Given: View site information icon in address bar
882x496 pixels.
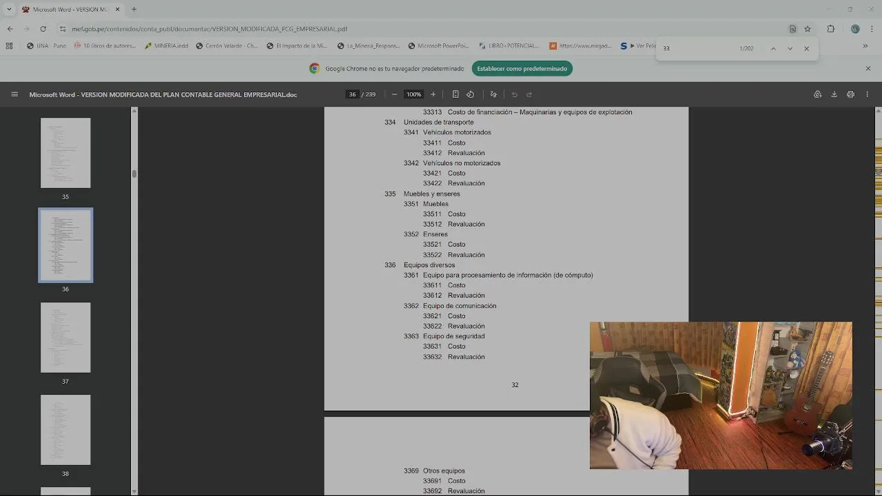Looking at the screenshot, I should [x=62, y=29].
